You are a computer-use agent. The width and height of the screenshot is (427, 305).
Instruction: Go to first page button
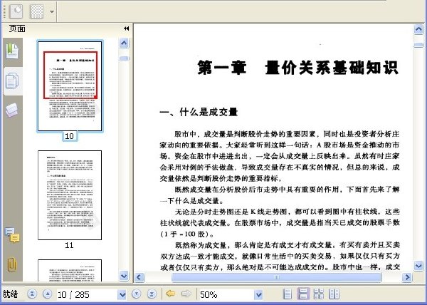(32, 294)
